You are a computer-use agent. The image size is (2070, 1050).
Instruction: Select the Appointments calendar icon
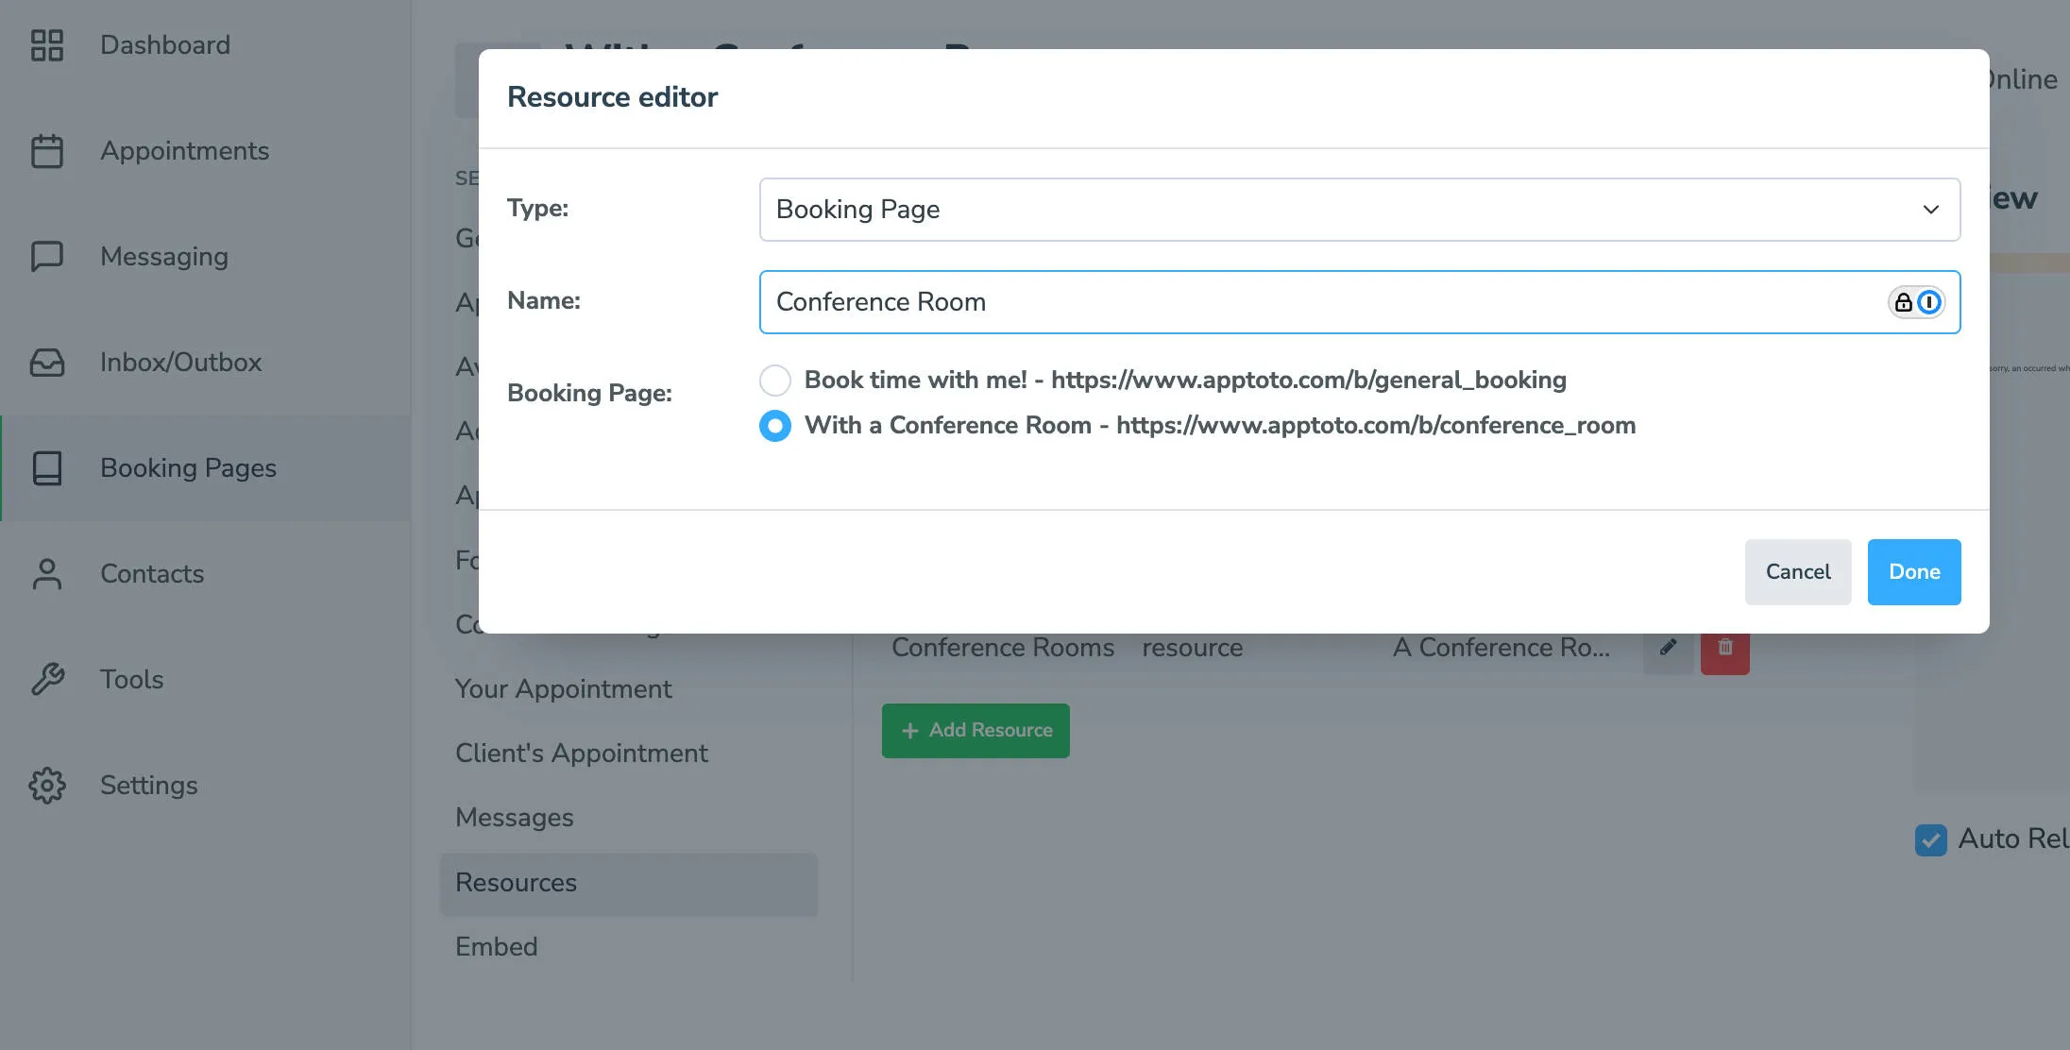point(47,150)
